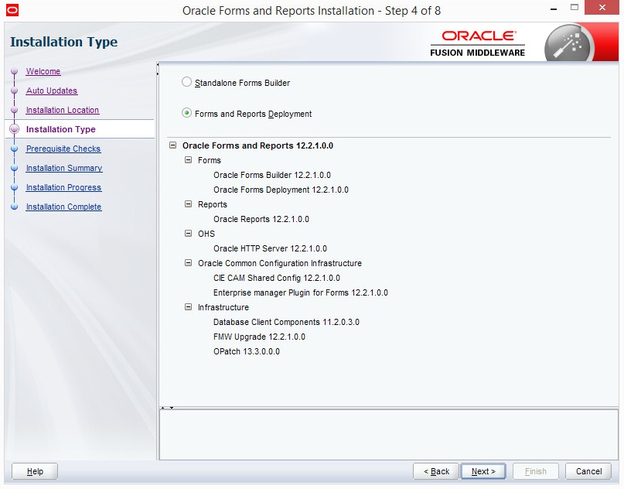Cancel the installation
This screenshot has width=624, height=489.
click(x=588, y=471)
